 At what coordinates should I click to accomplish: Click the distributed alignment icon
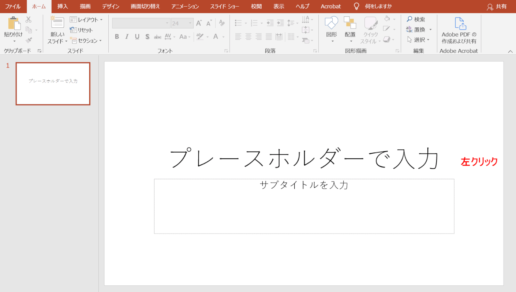(x=279, y=36)
